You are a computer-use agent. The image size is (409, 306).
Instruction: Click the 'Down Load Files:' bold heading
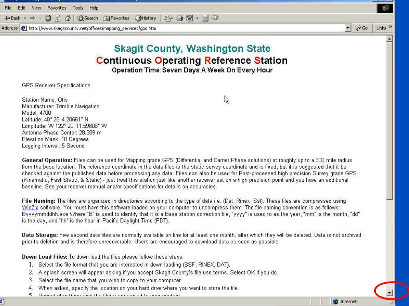pyautogui.click(x=45, y=257)
